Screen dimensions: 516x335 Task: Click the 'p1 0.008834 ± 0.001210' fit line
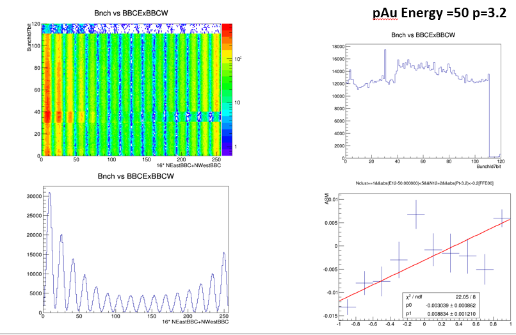pyautogui.click(x=440, y=314)
